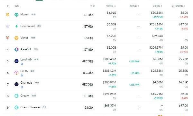
Task: Click the Venus yellow logo icon
Action: pos(16,38)
